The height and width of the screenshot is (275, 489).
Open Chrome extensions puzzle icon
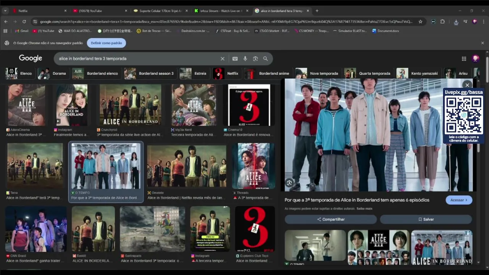442,22
